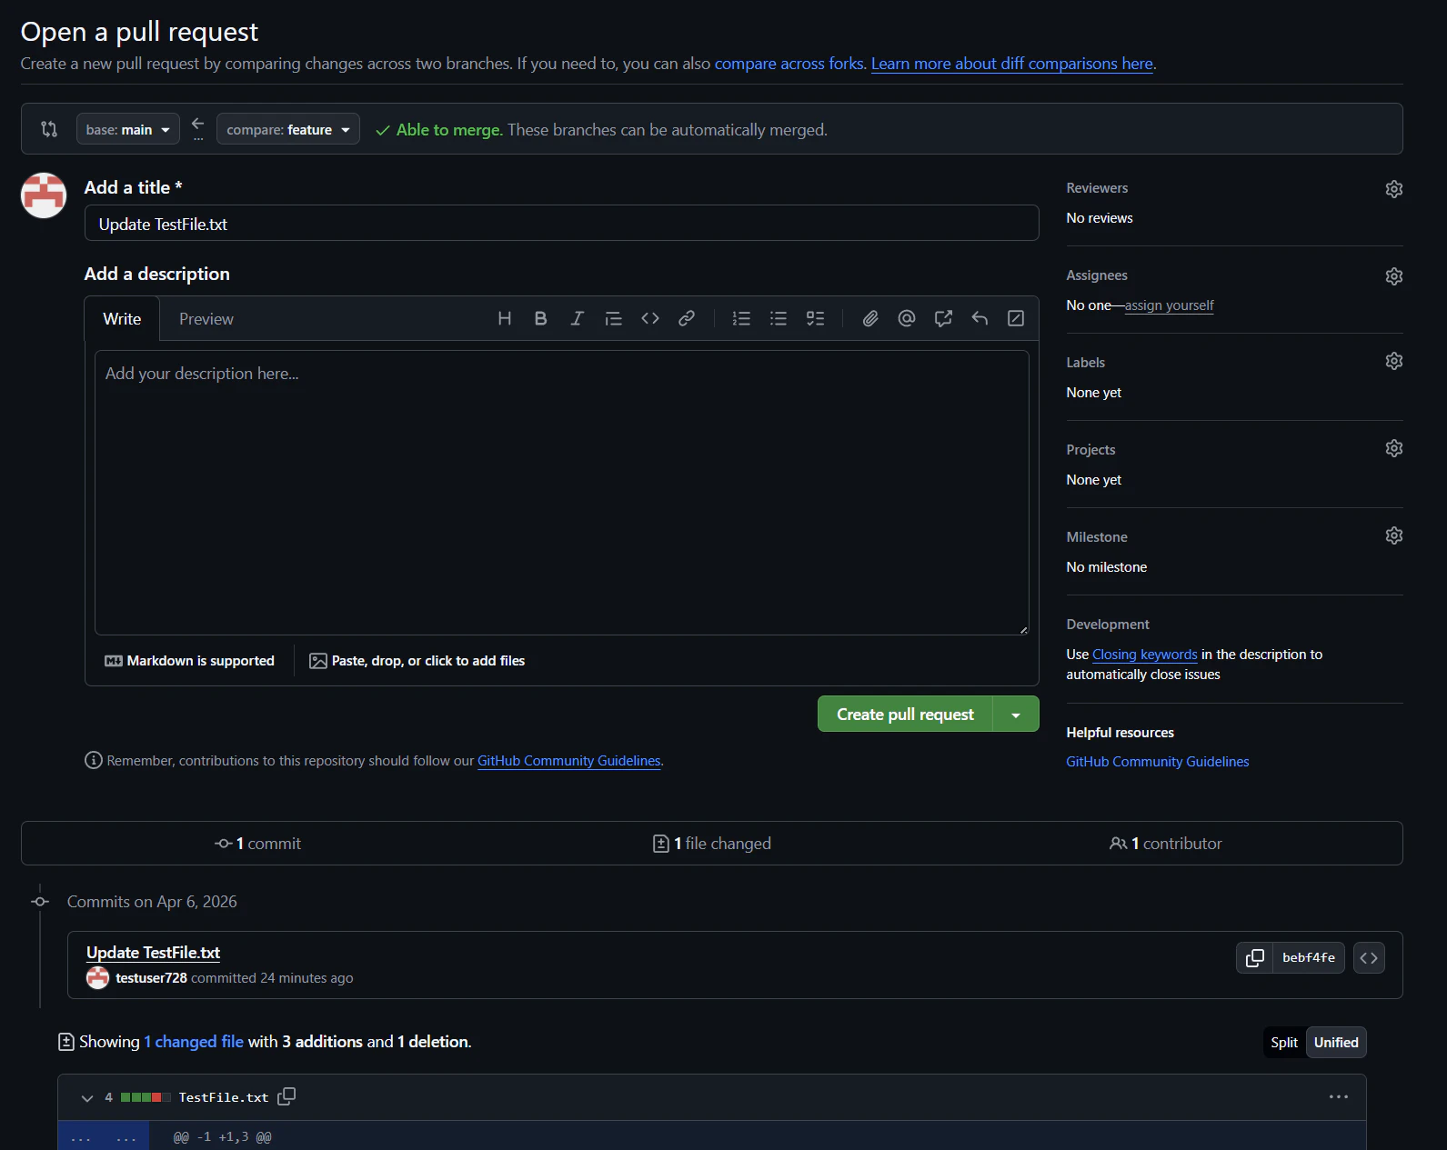1447x1150 pixels.
Task: Switch to Split diff view
Action: tap(1284, 1042)
